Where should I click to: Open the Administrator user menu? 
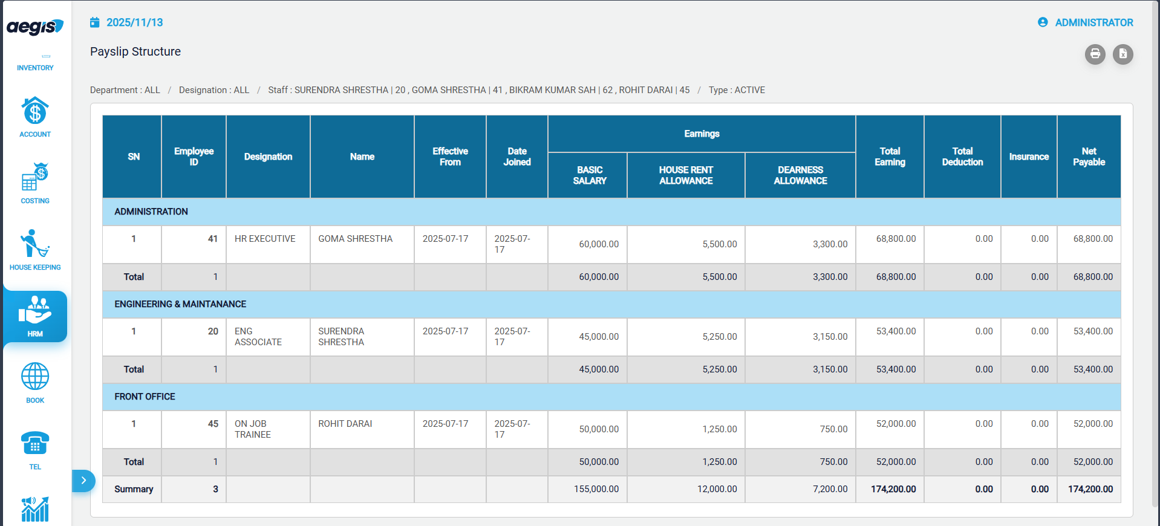[x=1086, y=22]
